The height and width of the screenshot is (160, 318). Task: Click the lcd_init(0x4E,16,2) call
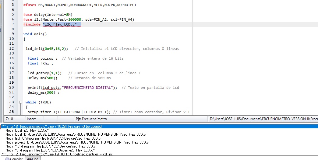47,49
